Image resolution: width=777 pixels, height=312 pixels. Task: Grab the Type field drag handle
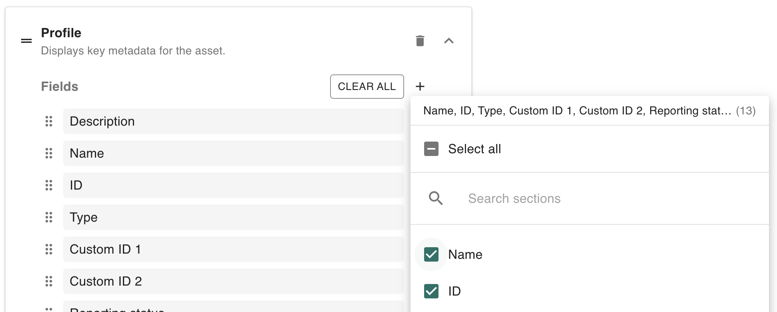pyautogui.click(x=49, y=217)
